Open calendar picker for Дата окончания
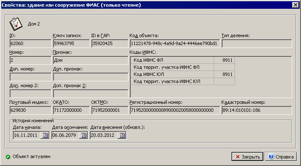 coord(83,135)
